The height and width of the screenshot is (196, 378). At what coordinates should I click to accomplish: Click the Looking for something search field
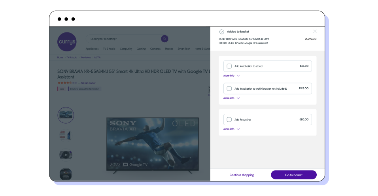click(x=123, y=39)
